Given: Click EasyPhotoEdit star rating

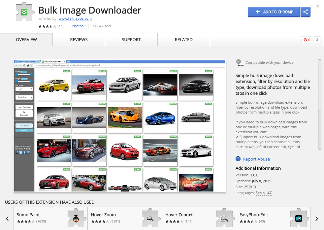Looking at the screenshot, I should 248,221.
